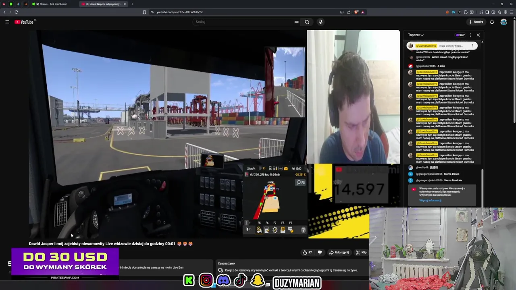Open the browser main menu icon
This screenshot has height=290, width=516.
click(511, 12)
